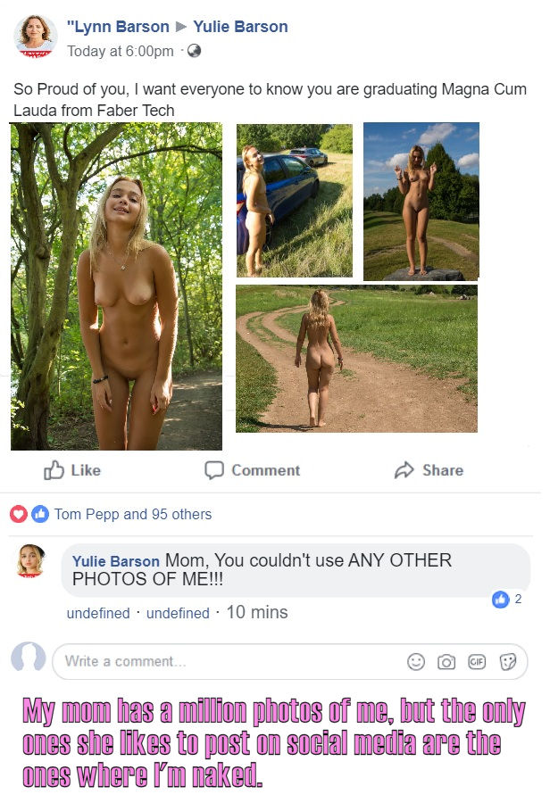Open Lynn Barson's profile name link
The image size is (550, 803).
(118, 27)
